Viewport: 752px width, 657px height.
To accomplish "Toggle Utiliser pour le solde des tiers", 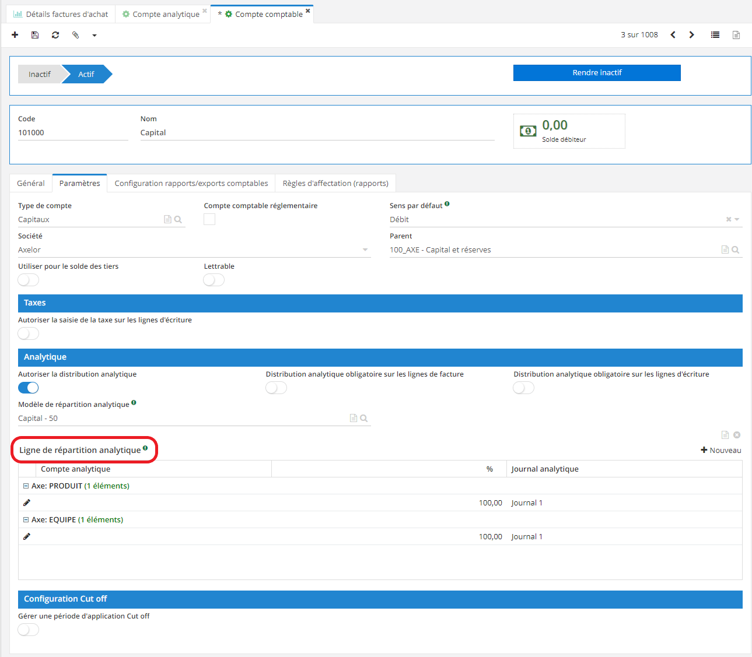I will coord(29,280).
